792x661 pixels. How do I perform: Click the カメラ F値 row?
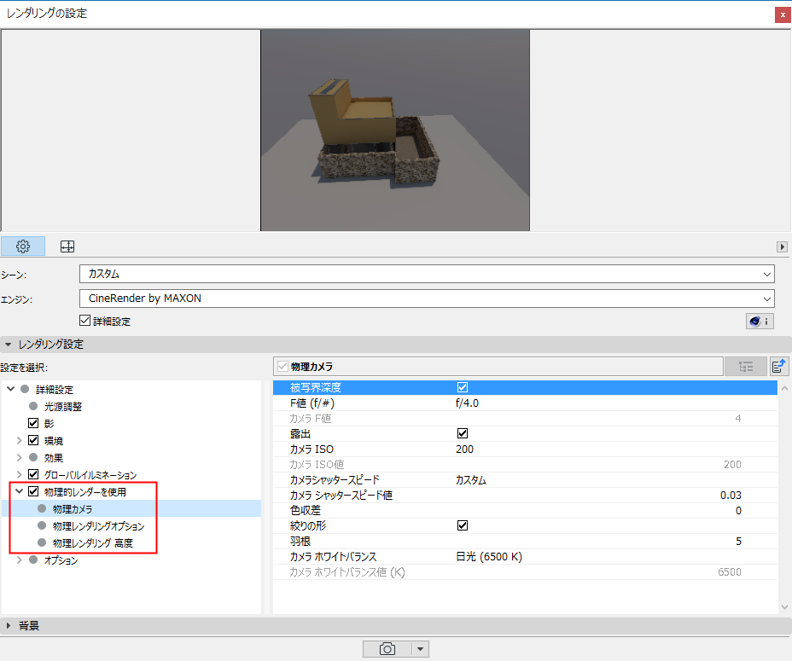tap(525, 418)
